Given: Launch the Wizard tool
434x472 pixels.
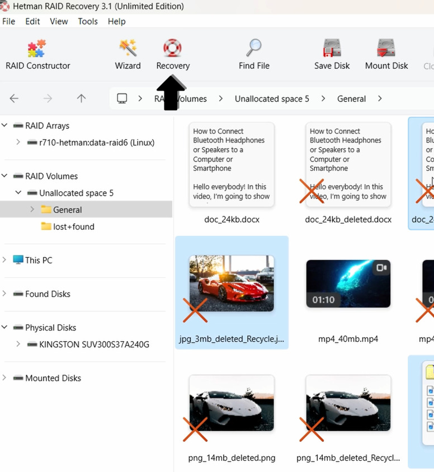Looking at the screenshot, I should pos(128,55).
